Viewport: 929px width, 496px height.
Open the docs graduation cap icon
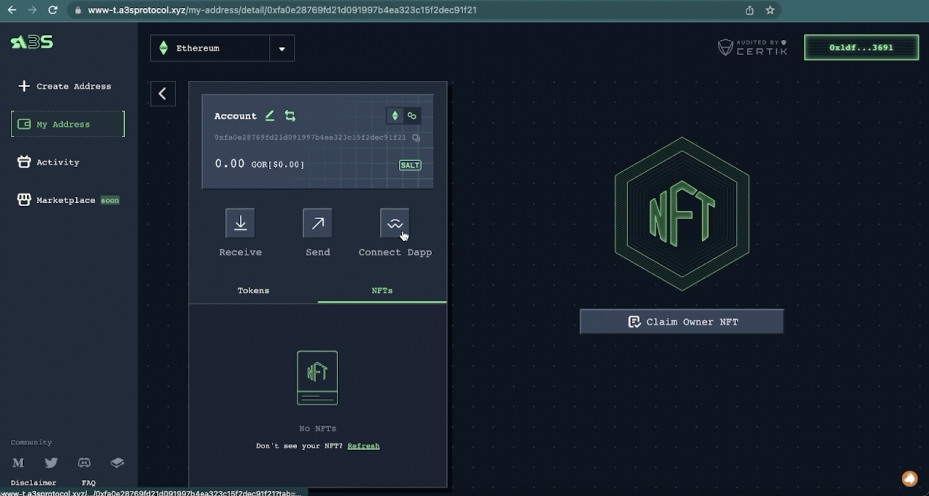point(117,462)
